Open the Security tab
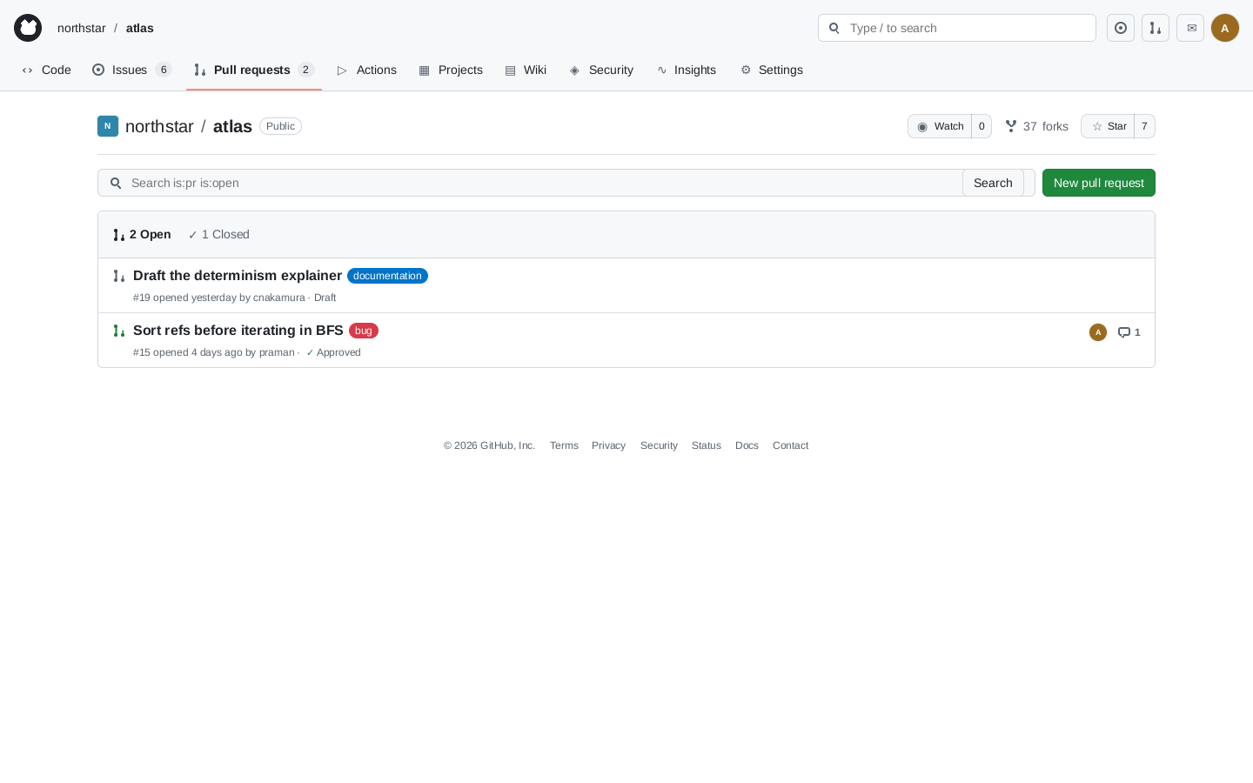This screenshot has width=1253, height=783. pyautogui.click(x=601, y=70)
